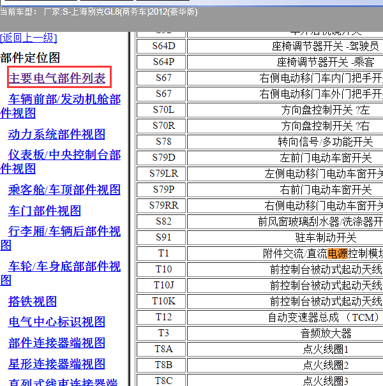Click the 返回上一级 link
383x386 pixels.
click(29, 38)
